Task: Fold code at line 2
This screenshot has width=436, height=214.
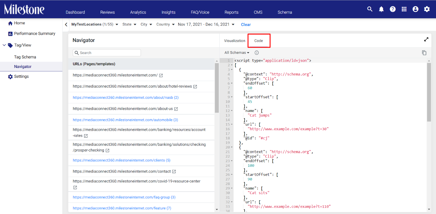Action: coord(232,65)
